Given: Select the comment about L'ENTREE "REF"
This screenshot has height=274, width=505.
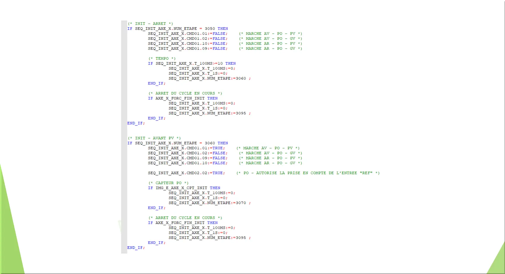Looking at the screenshot, I should pyautogui.click(x=308, y=173).
